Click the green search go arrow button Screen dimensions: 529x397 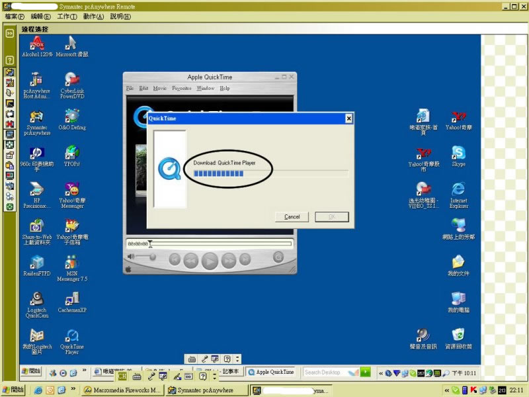click(x=366, y=372)
